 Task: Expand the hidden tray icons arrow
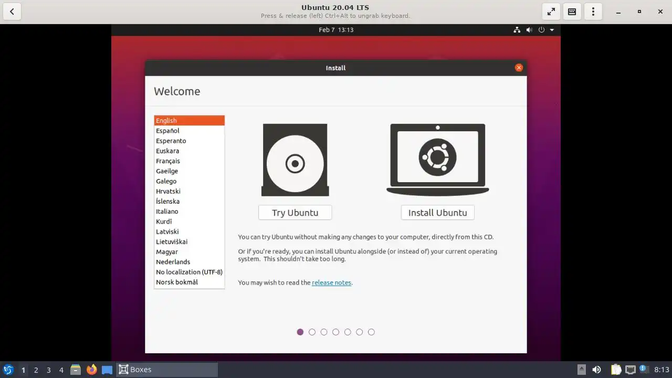(581, 370)
